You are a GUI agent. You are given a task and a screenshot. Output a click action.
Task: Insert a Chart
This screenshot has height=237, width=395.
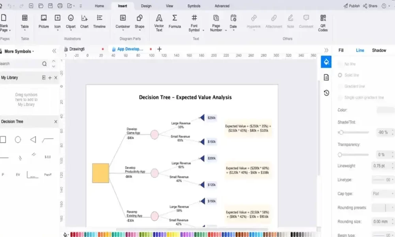pos(84,22)
